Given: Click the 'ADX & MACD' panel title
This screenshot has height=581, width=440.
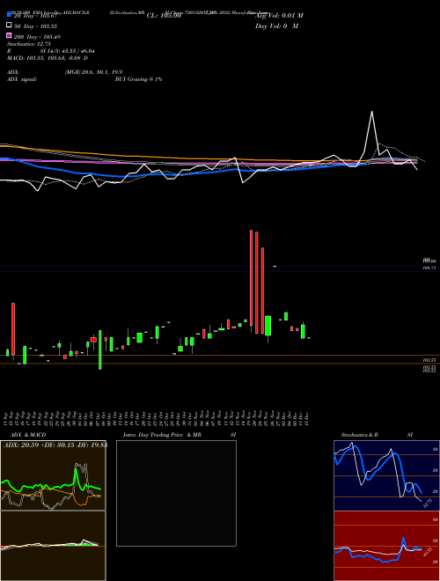Looking at the screenshot, I should click(x=28, y=435).
